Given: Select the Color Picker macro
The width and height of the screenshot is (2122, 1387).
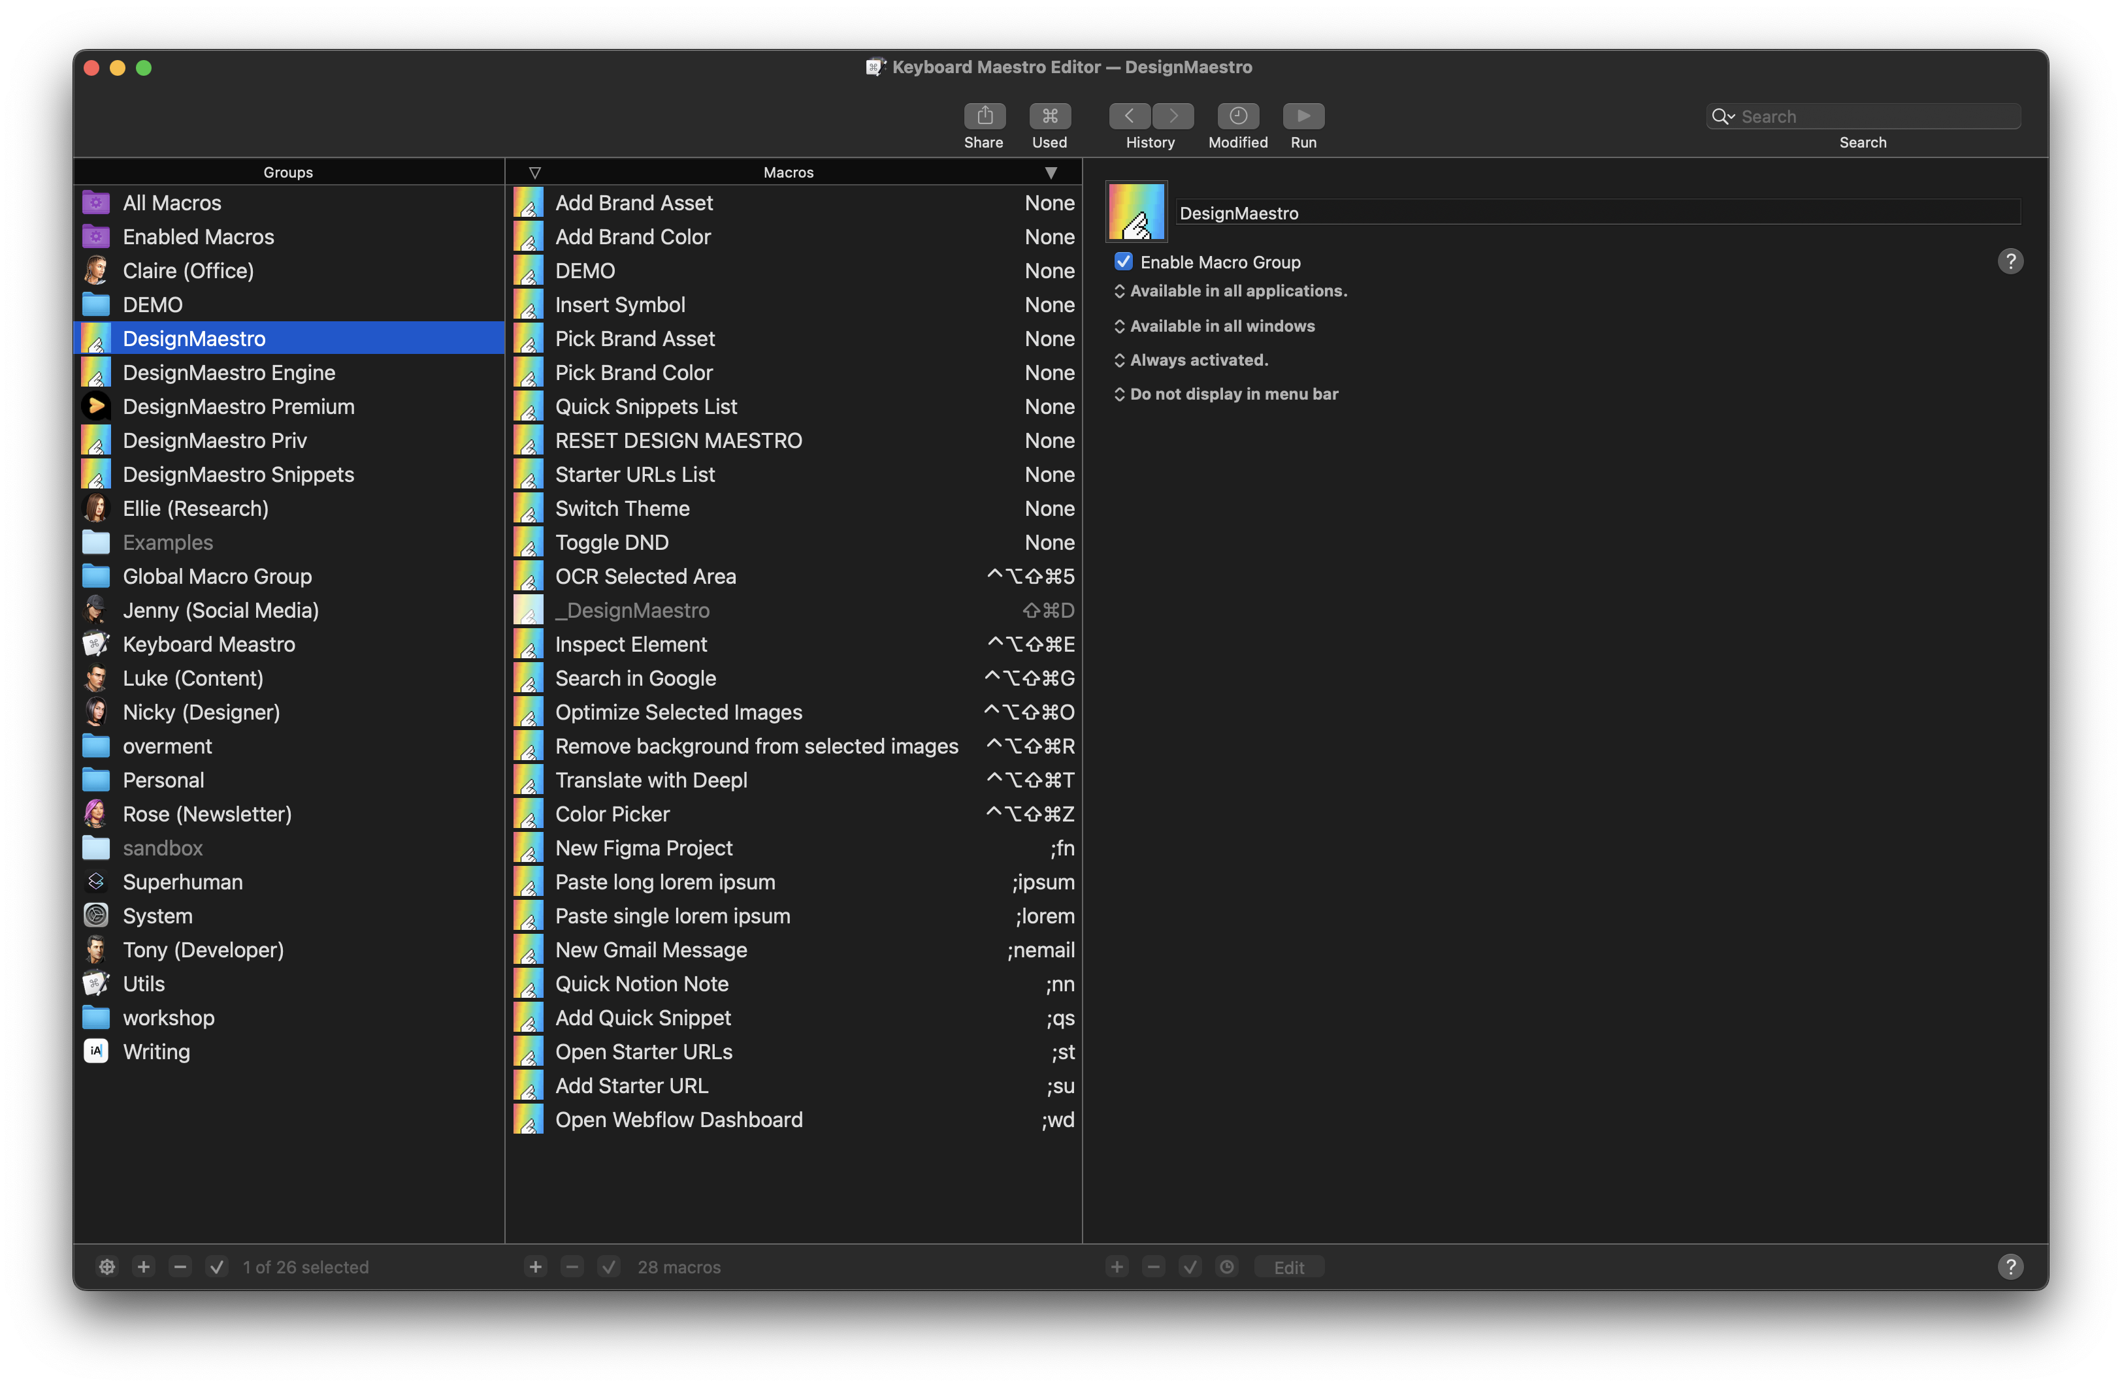Looking at the screenshot, I should [x=612, y=814].
